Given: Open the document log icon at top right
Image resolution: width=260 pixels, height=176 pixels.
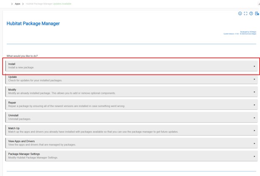Looking at the screenshot, I should [x=257, y=14].
